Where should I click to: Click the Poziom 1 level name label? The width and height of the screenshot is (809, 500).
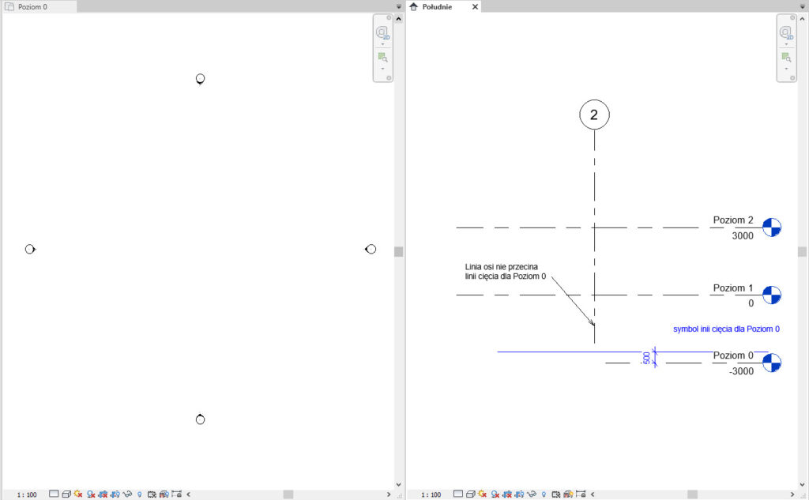click(732, 288)
